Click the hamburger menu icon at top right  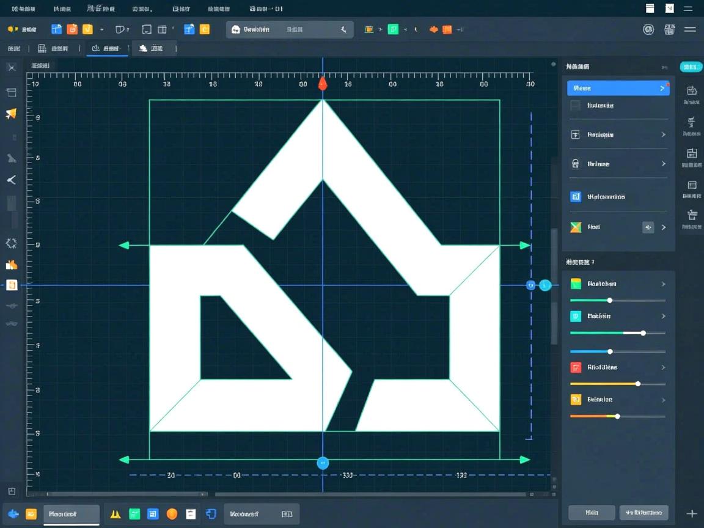pyautogui.click(x=690, y=29)
